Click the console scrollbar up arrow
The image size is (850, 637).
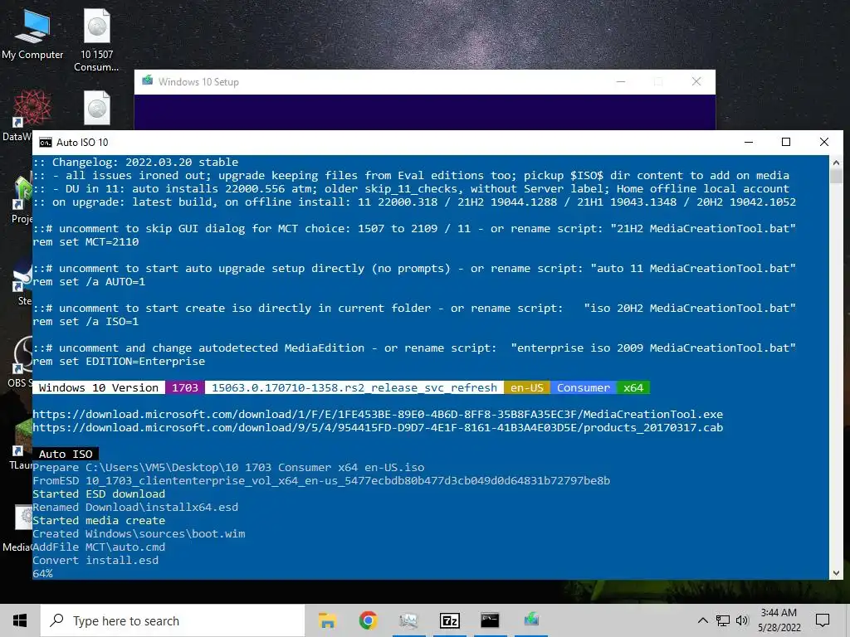(x=836, y=162)
